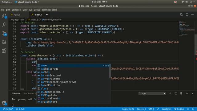197x111 pixels.
Task: Open the Terminal menu
Action: pyautogui.click(x=46, y=10)
